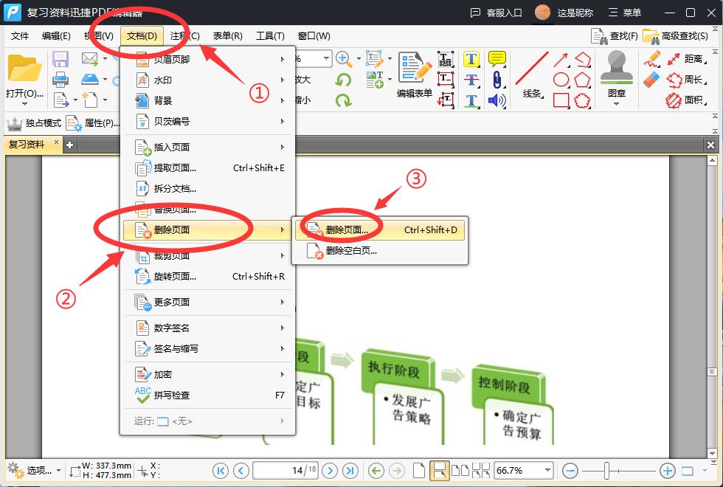Viewport: 723px width, 487px height.
Task: Go to the next page button
Action: [x=329, y=471]
